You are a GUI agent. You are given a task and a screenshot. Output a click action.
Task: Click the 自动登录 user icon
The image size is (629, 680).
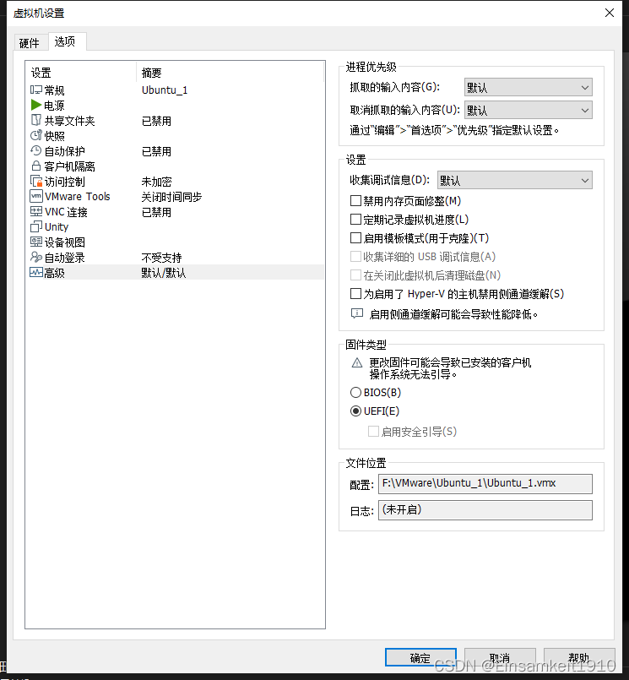click(x=36, y=257)
